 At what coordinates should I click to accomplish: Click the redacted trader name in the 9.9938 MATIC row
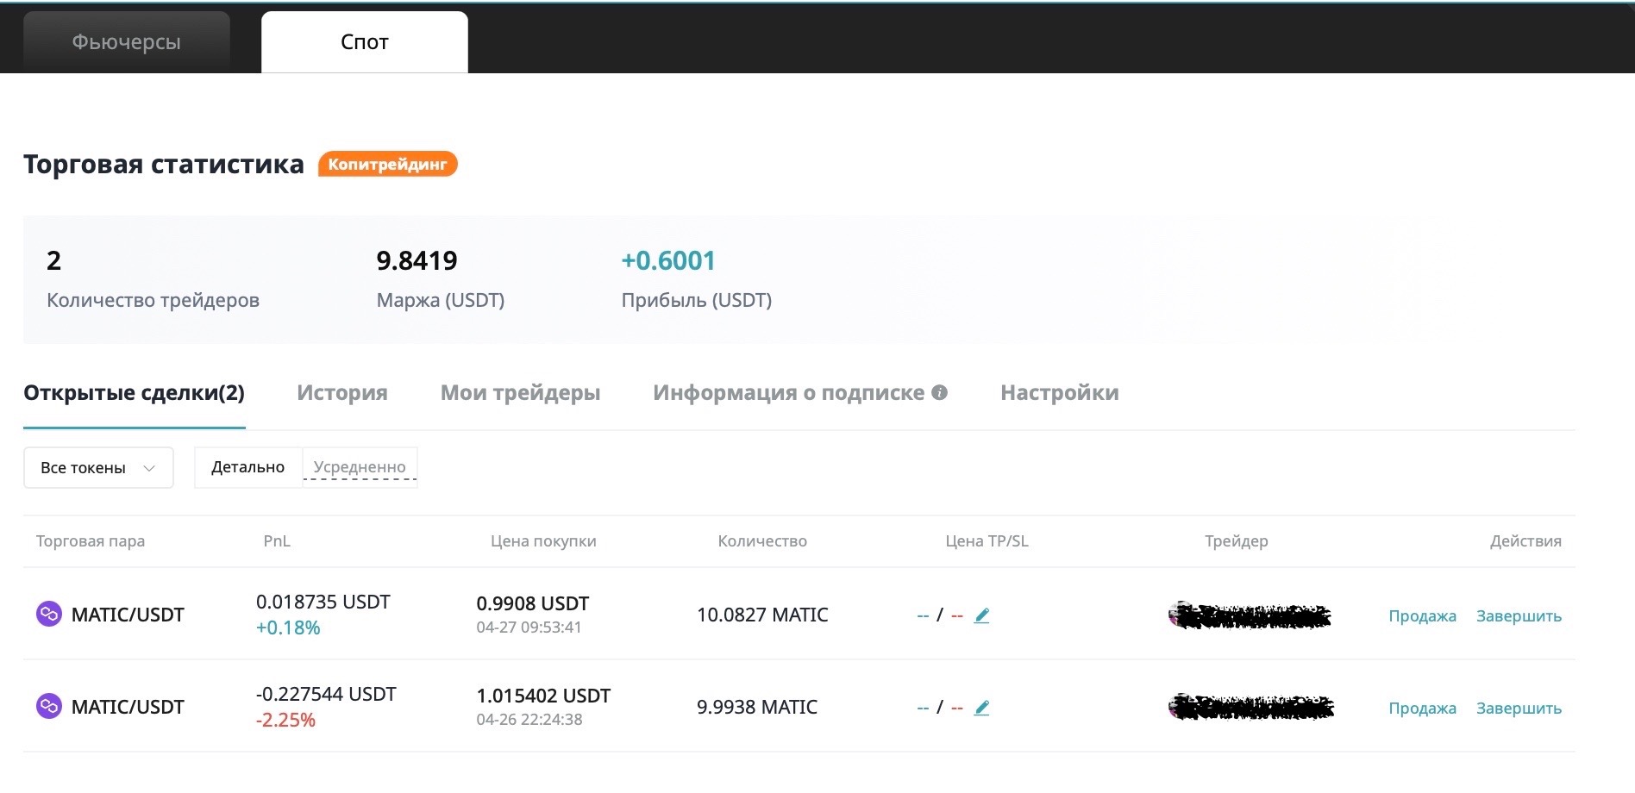(x=1251, y=707)
